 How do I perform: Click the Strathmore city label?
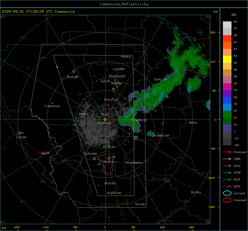click(134, 163)
